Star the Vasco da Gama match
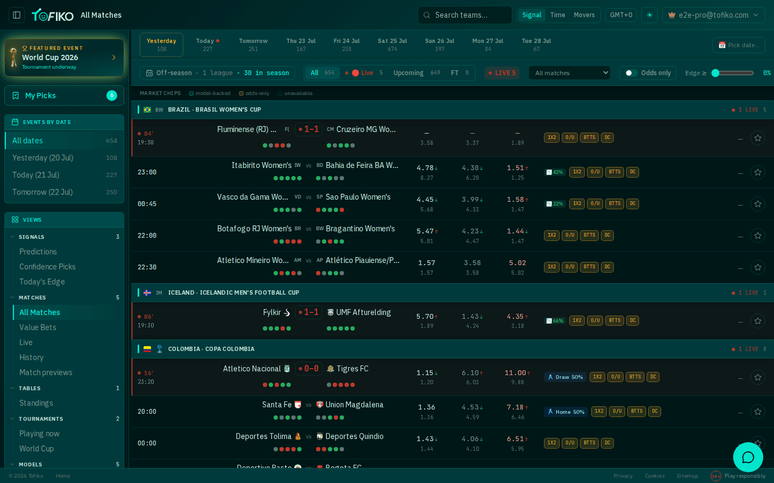 click(758, 204)
